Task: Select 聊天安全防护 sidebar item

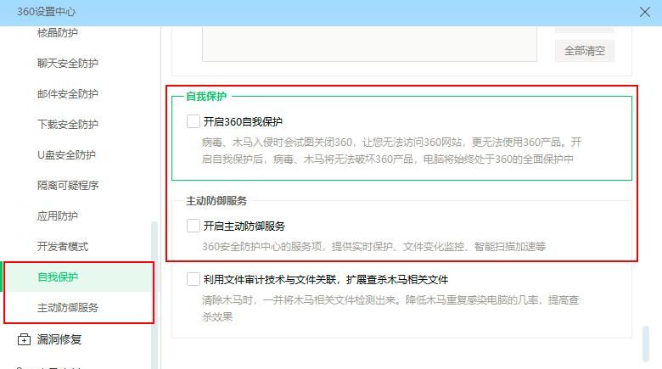Action: pyautogui.click(x=68, y=64)
